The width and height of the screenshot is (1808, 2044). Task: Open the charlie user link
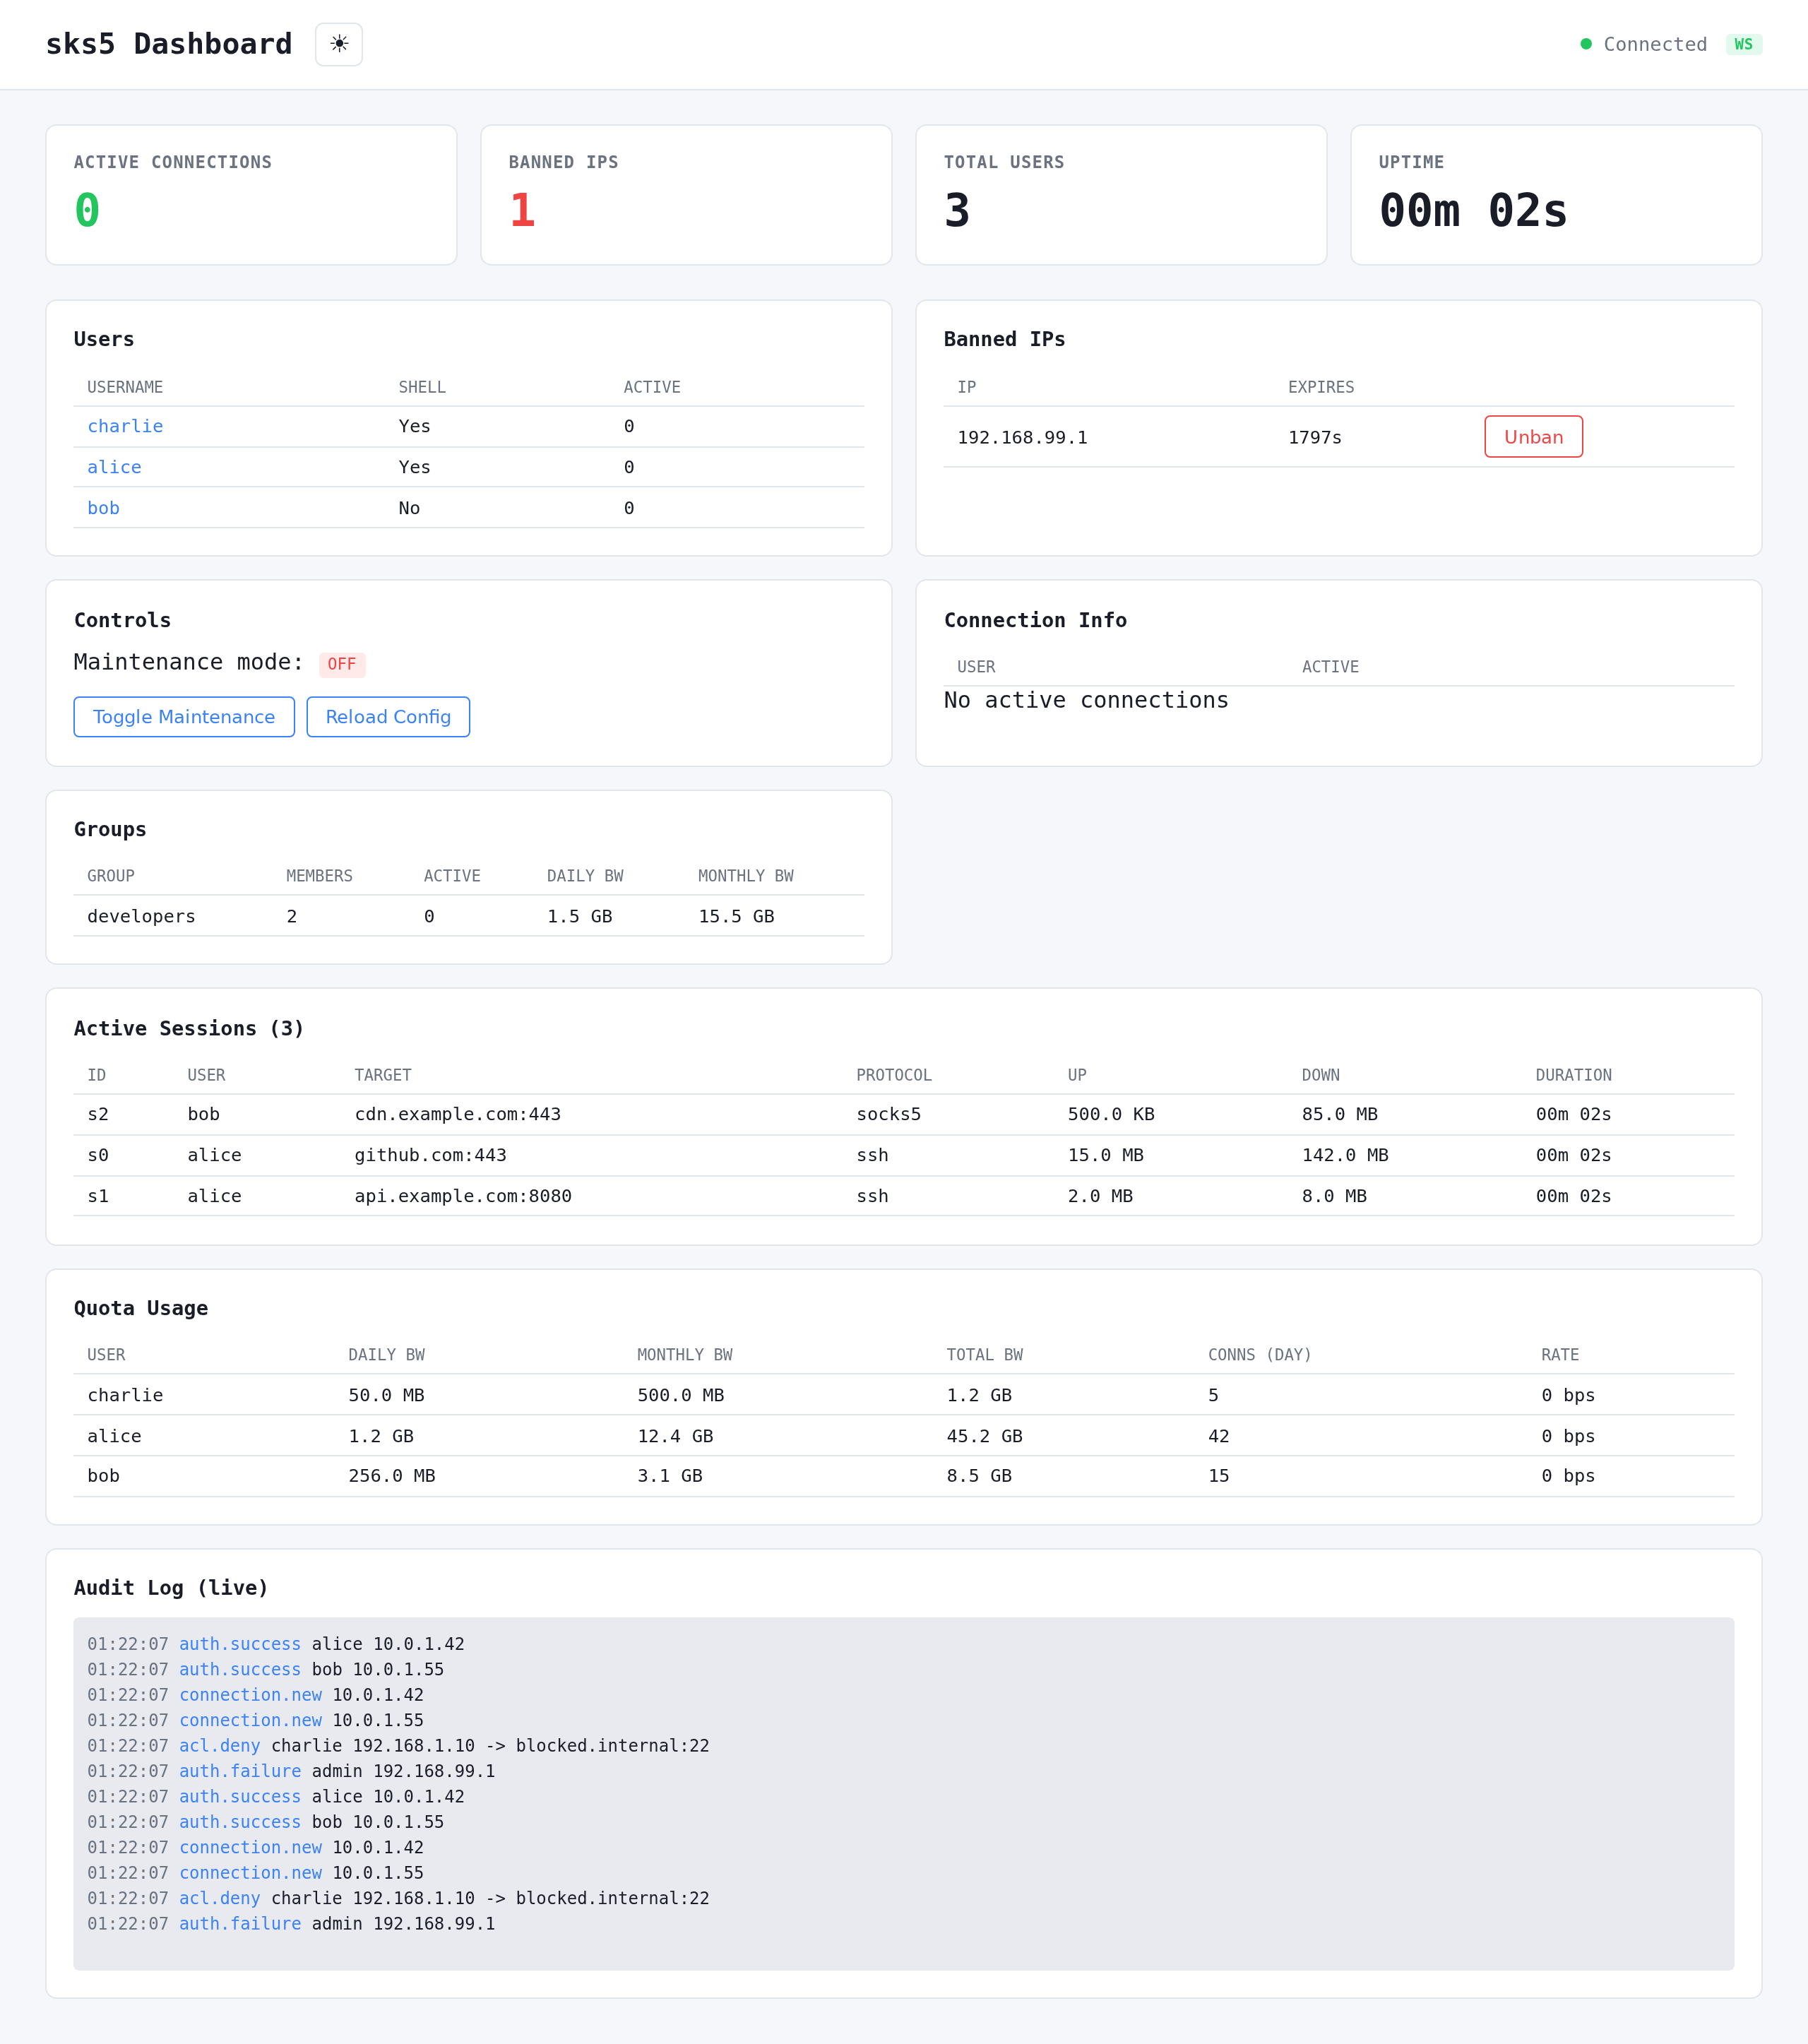[125, 426]
